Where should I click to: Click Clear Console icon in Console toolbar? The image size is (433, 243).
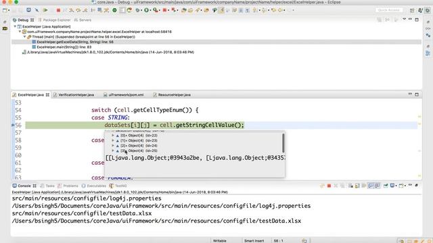[x=350, y=186]
